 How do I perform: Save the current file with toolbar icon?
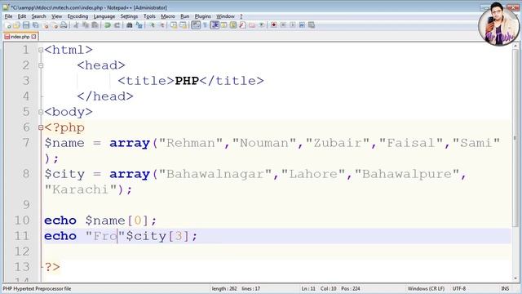[x=26, y=25]
